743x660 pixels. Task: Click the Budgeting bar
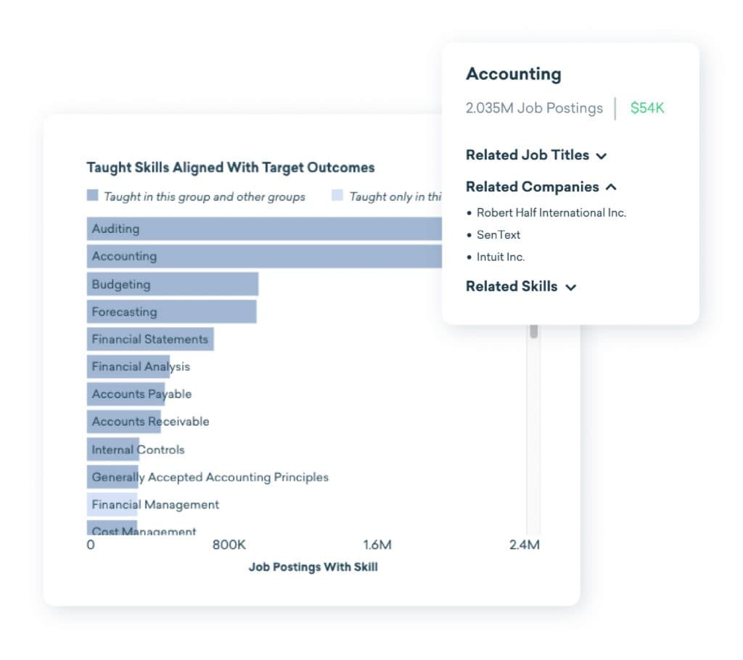173,284
